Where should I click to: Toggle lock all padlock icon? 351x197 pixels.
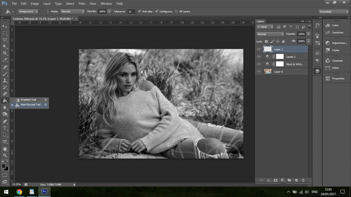(x=284, y=42)
